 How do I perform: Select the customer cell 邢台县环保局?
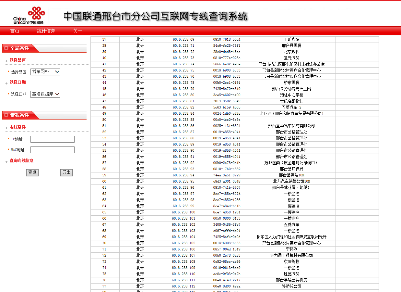click(x=292, y=169)
